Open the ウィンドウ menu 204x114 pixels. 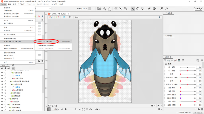pyautogui.click(x=54, y=4)
